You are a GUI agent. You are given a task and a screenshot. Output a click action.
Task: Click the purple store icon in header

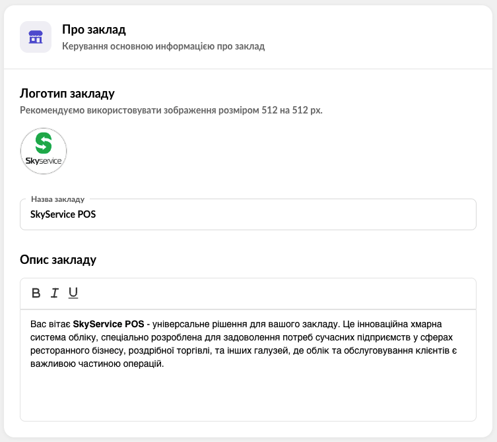tap(36, 37)
